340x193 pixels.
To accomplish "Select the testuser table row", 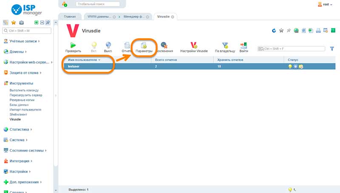I will [199, 66].
